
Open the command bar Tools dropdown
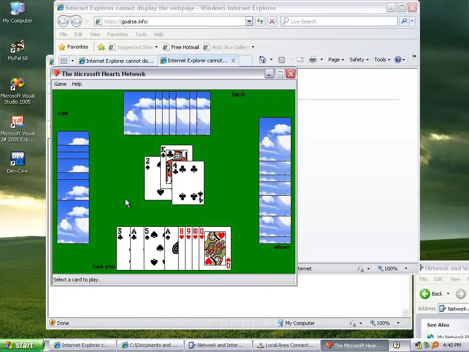[382, 60]
